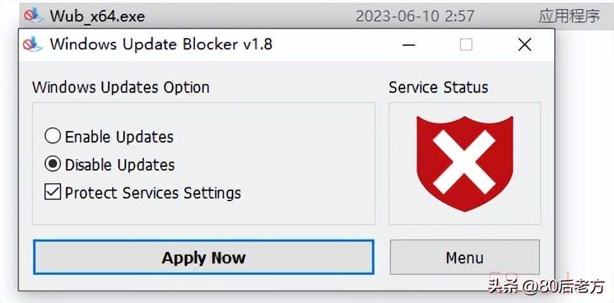Click the disabled maximize button
The width and height of the screenshot is (614, 303).
466,45
